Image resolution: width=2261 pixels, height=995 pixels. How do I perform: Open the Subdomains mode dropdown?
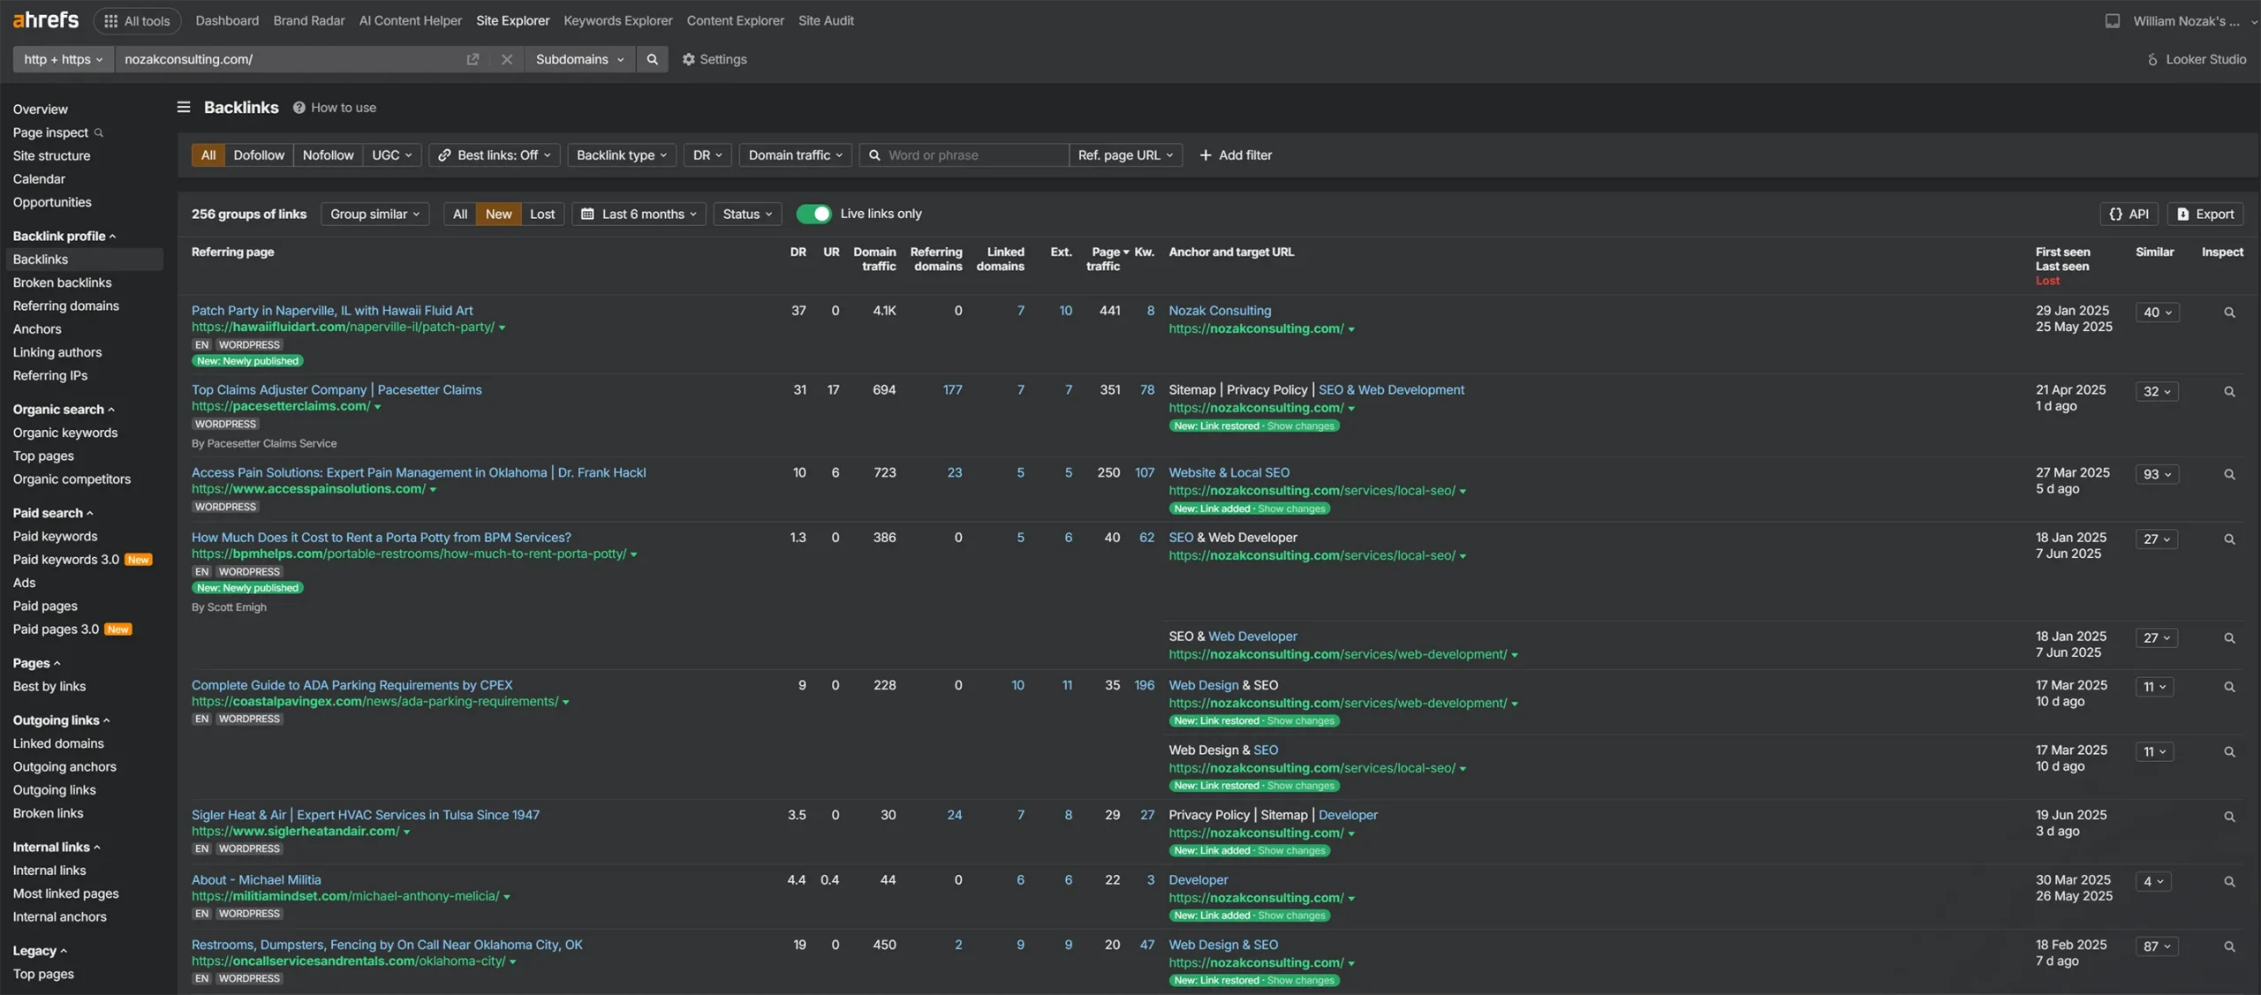click(579, 59)
